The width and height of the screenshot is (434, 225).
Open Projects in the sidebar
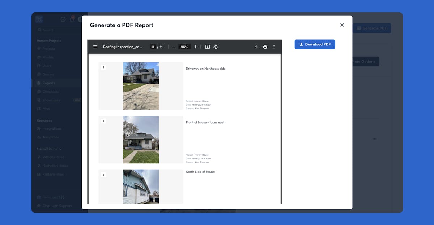pyautogui.click(x=49, y=49)
